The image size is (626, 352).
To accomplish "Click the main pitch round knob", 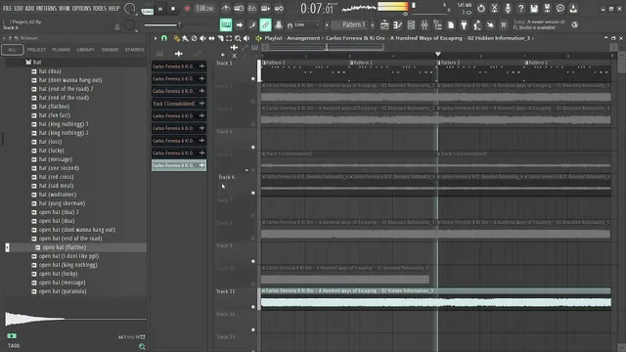I will (130, 25).
